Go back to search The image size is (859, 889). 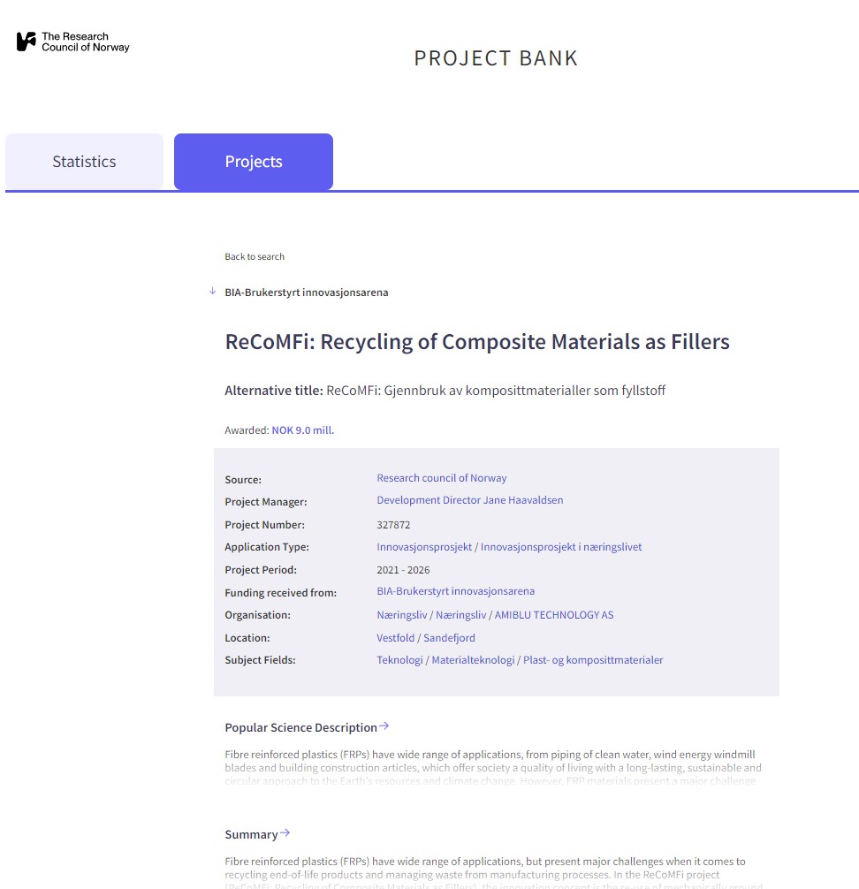pyautogui.click(x=255, y=257)
